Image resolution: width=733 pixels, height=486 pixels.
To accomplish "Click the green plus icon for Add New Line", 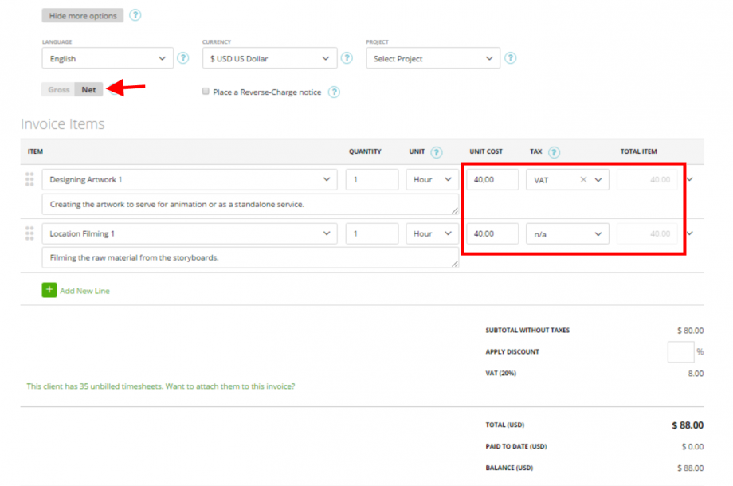I will click(x=50, y=291).
